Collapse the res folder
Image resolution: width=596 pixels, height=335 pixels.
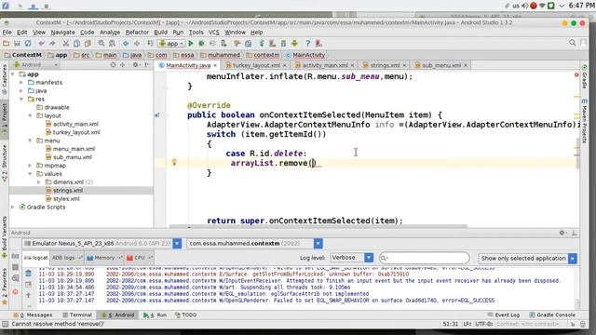21,100
